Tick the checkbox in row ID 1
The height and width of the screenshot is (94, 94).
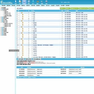32,13
